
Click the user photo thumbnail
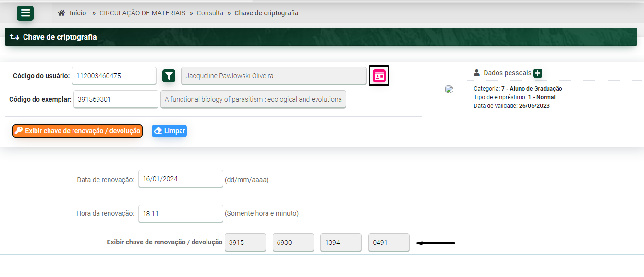449,89
